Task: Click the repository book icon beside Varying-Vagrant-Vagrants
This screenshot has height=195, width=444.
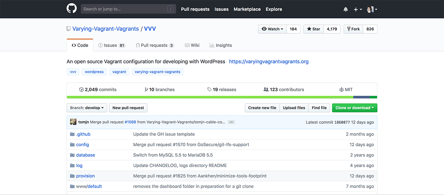Action: [x=69, y=29]
